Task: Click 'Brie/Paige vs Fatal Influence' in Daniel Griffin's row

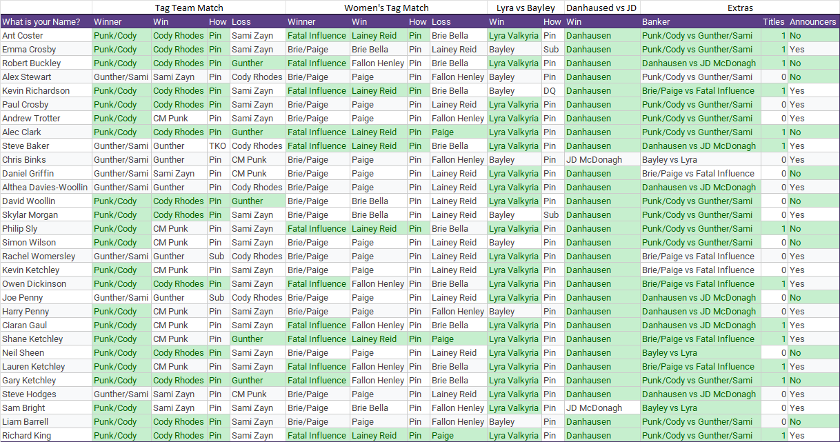Action: click(x=700, y=173)
